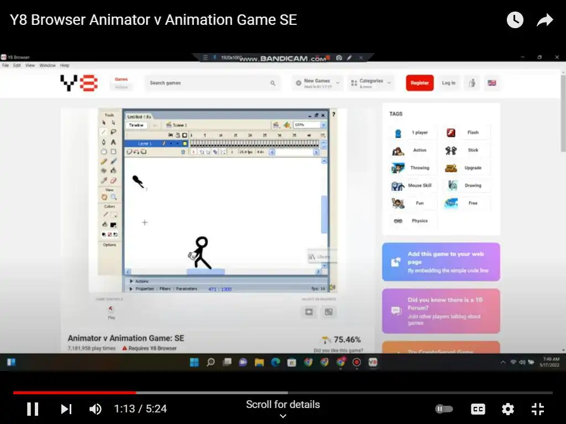Open the UK flag language selector

491,83
